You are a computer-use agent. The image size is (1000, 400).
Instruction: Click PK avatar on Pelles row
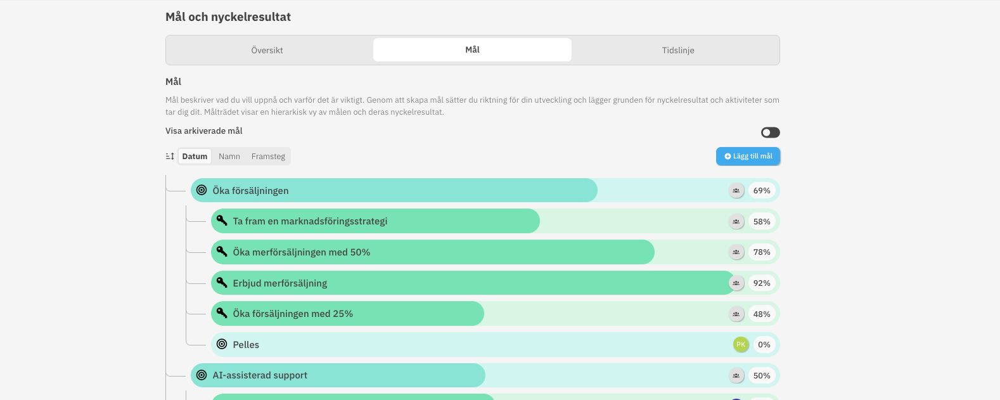point(740,344)
